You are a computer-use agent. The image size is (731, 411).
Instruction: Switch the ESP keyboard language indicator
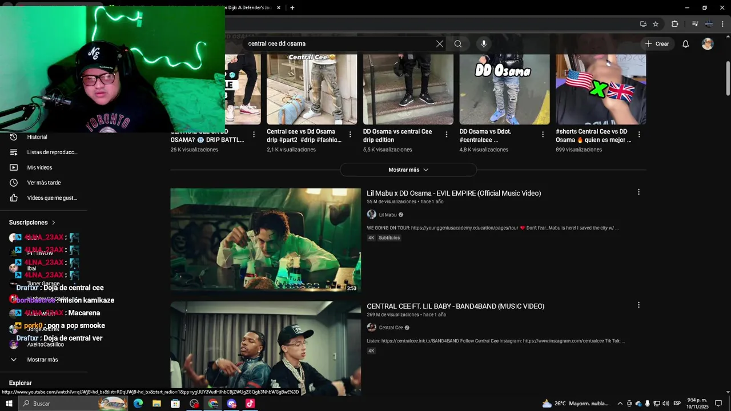677,404
